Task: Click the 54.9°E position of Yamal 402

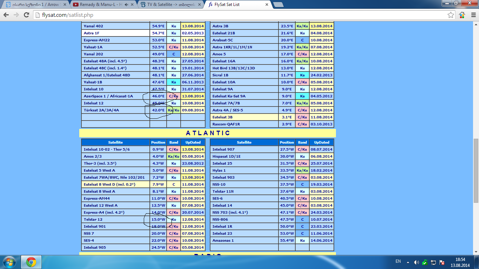Action: [158, 26]
